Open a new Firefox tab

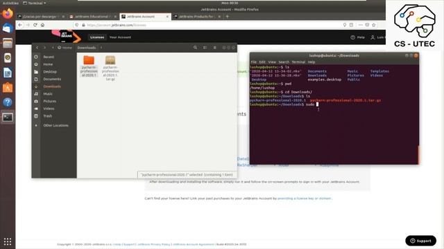click(227, 17)
